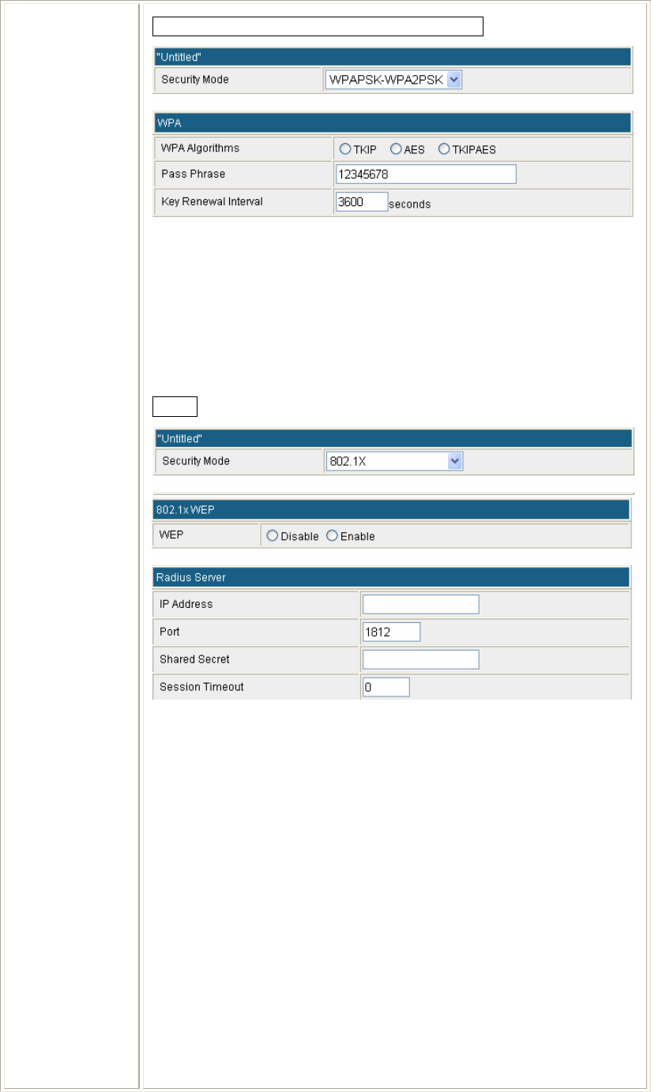Click the "Session Timeout" label
The height and width of the screenshot is (1092, 651).
[x=201, y=687]
